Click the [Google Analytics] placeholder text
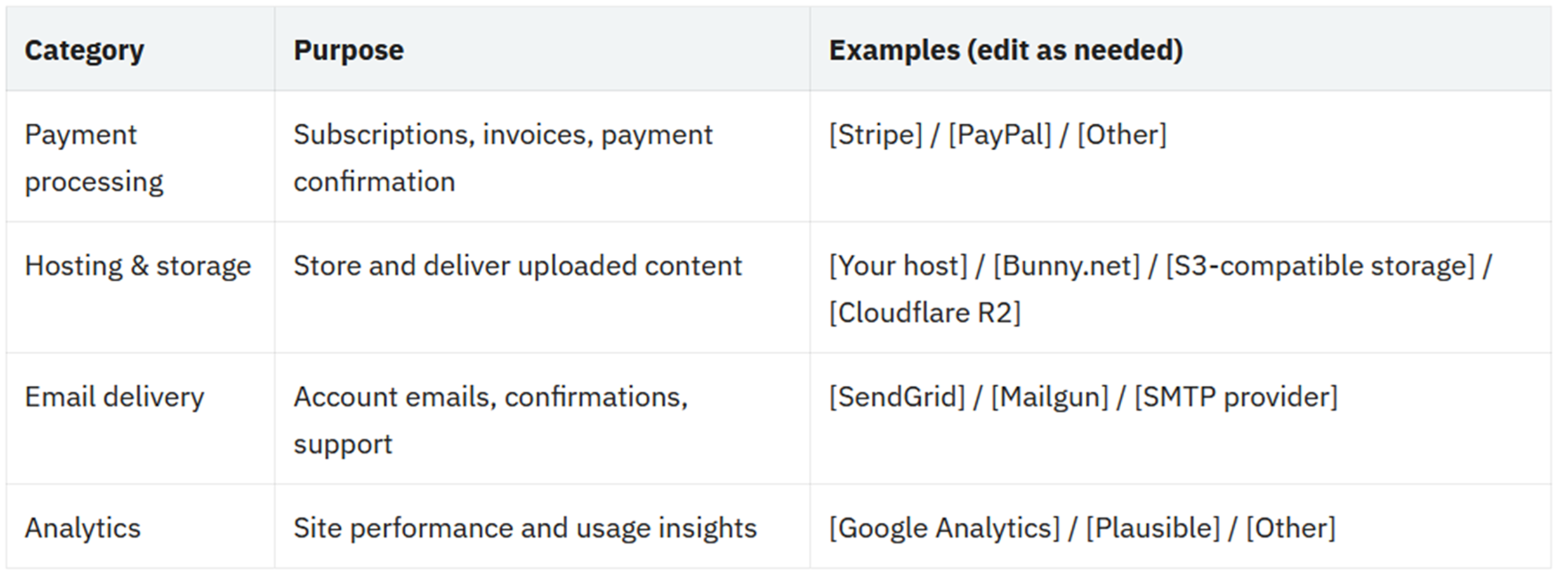Screen dimensions: 1559x576 point(944,528)
